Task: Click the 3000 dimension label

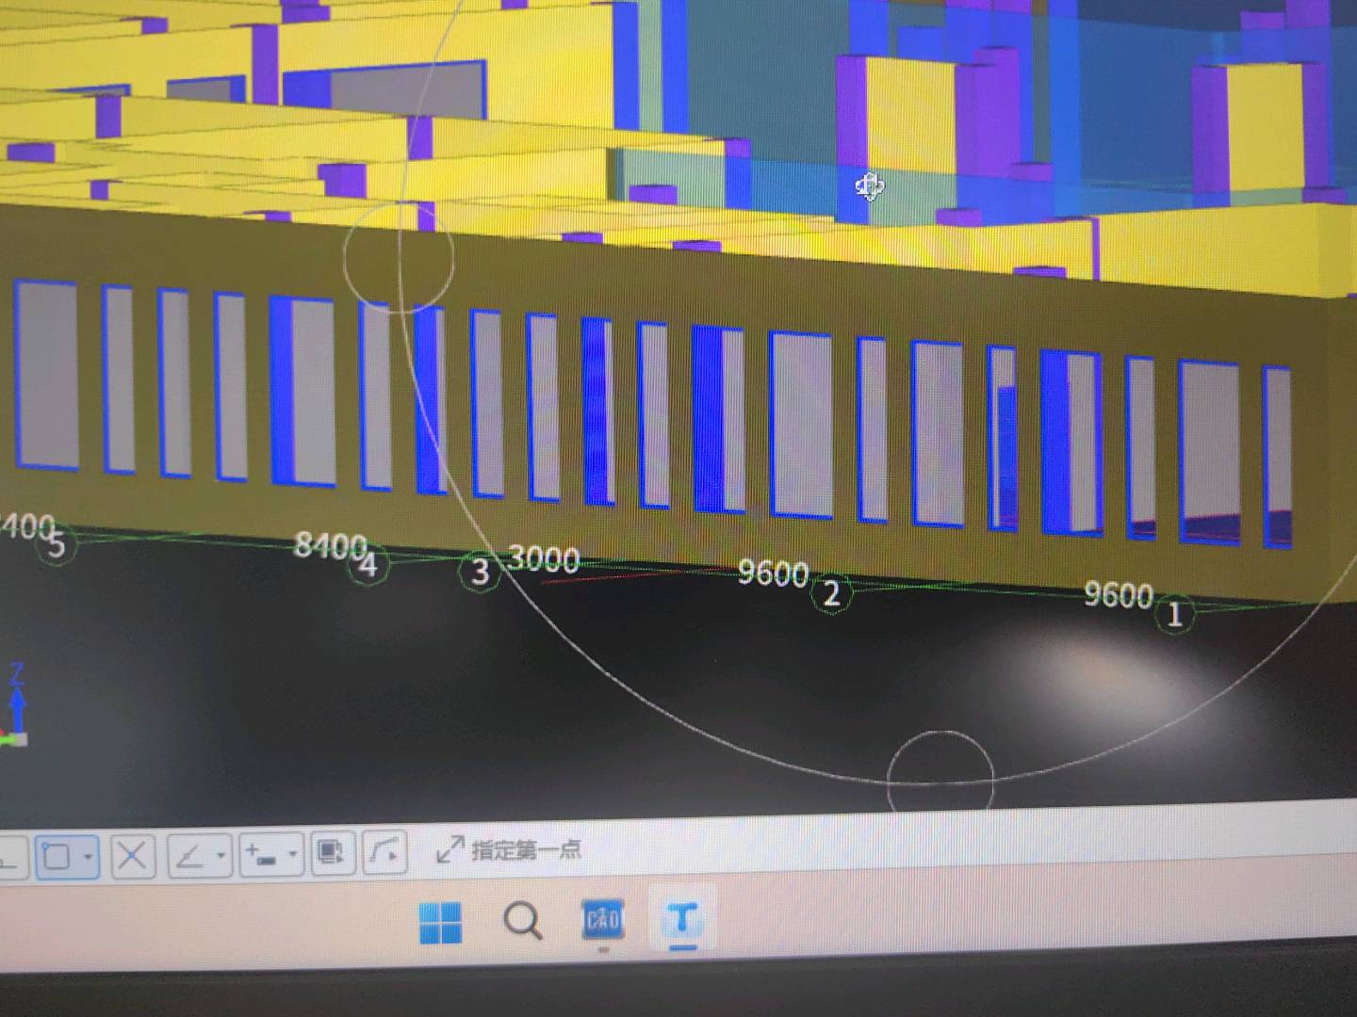Action: click(544, 559)
